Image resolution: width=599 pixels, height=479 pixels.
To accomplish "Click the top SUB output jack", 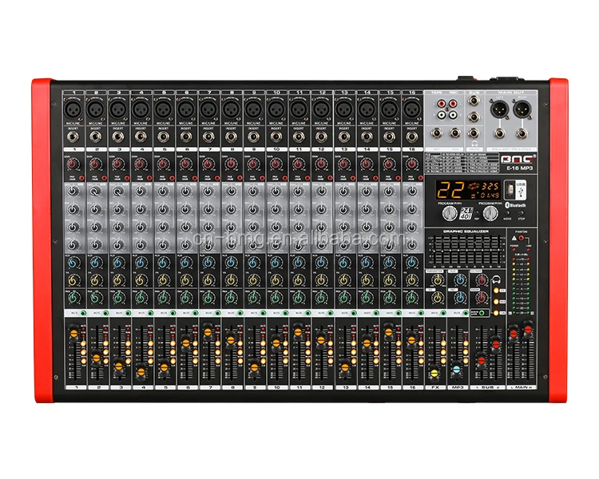I will click(x=474, y=101).
